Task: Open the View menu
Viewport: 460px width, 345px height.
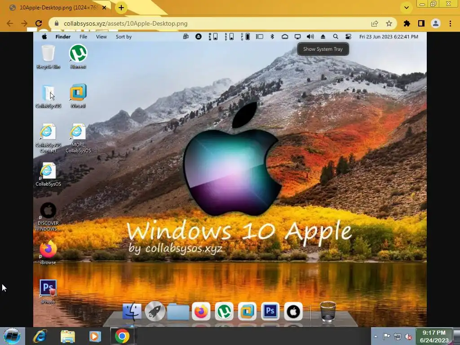Action: pos(101,37)
